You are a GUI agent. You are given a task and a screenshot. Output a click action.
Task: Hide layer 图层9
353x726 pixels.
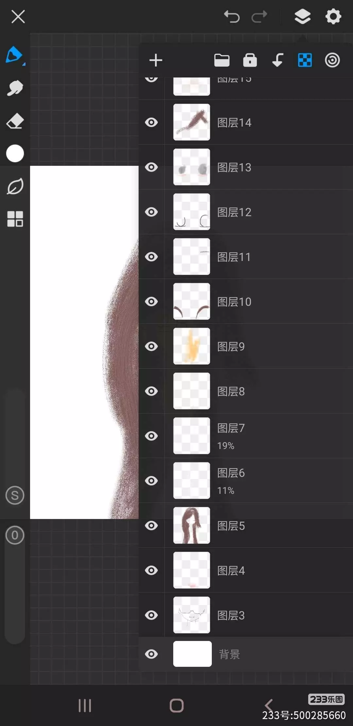point(151,346)
